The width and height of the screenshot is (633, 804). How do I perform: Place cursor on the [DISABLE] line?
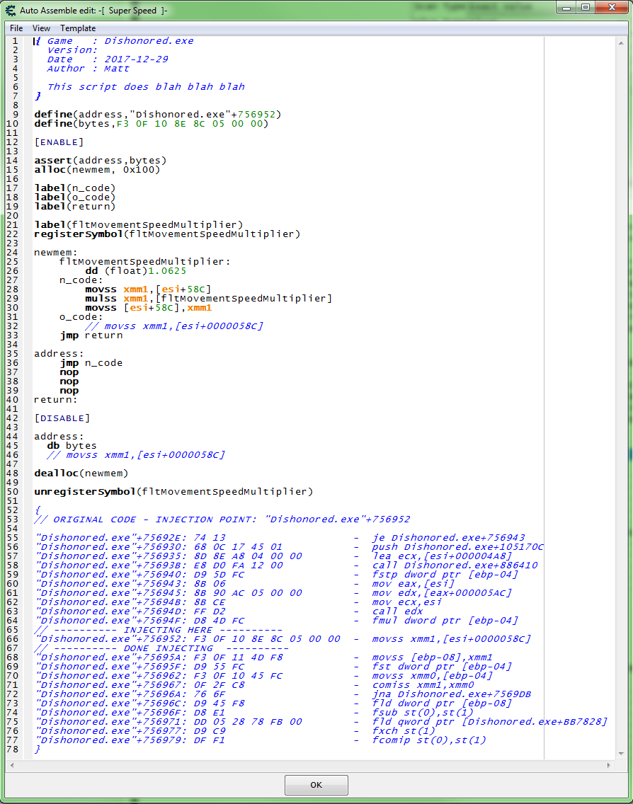click(62, 418)
